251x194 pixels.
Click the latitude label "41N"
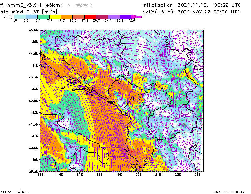coord(35,136)
